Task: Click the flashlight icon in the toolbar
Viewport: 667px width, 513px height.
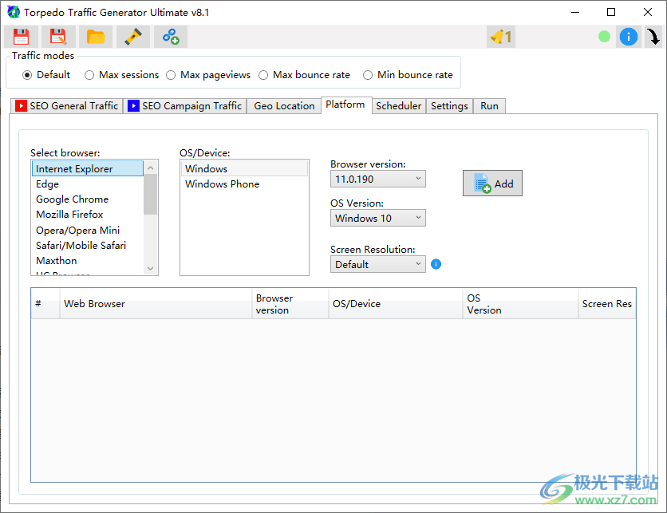Action: 133,37
